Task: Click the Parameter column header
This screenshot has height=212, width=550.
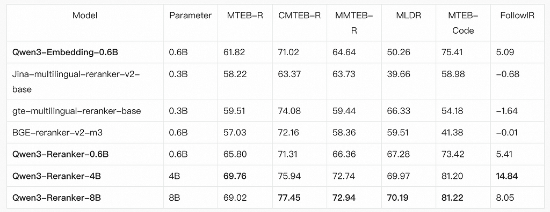Action: [191, 16]
